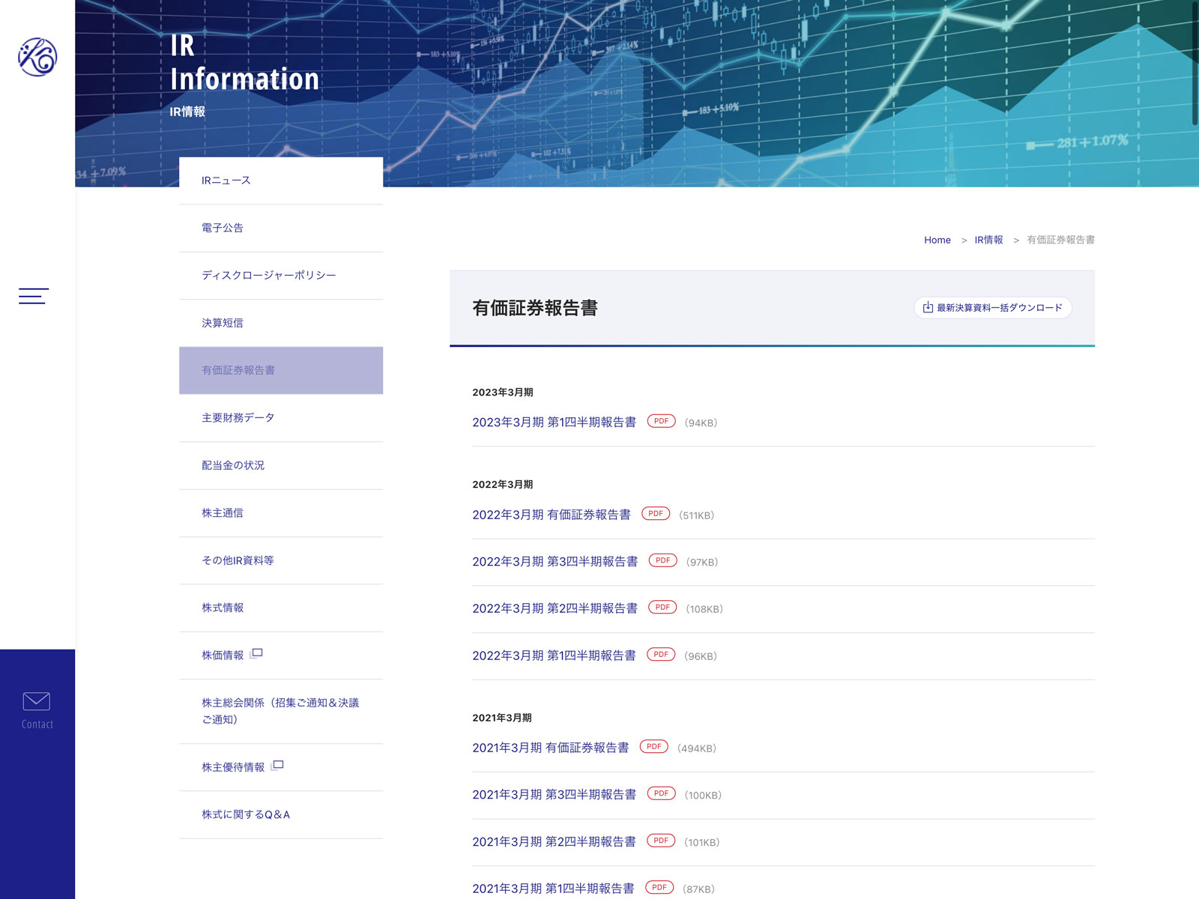Click external link icon beside 株価情報

click(256, 654)
